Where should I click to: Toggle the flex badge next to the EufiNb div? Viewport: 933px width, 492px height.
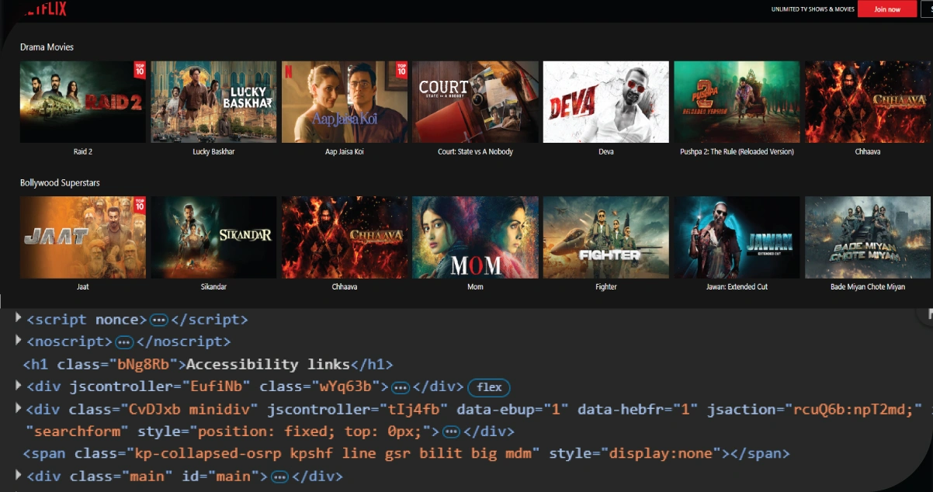488,387
